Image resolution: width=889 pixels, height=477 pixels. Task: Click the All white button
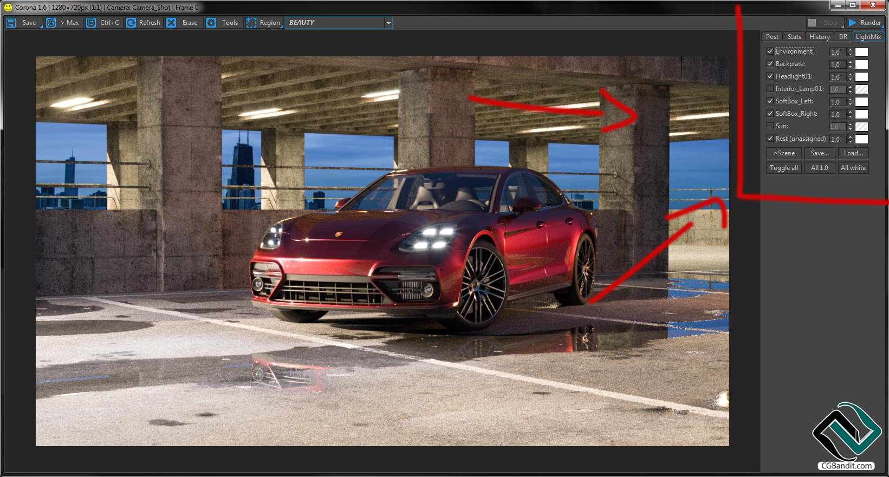pyautogui.click(x=853, y=168)
